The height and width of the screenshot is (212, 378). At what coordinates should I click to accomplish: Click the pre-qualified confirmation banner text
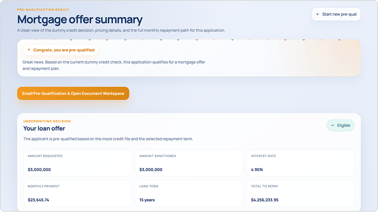point(114,66)
